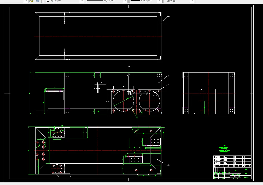Select the L-shaped angle section detail
Image resolution: width=263 pixels, height=185 pixels.
coord(100,87)
